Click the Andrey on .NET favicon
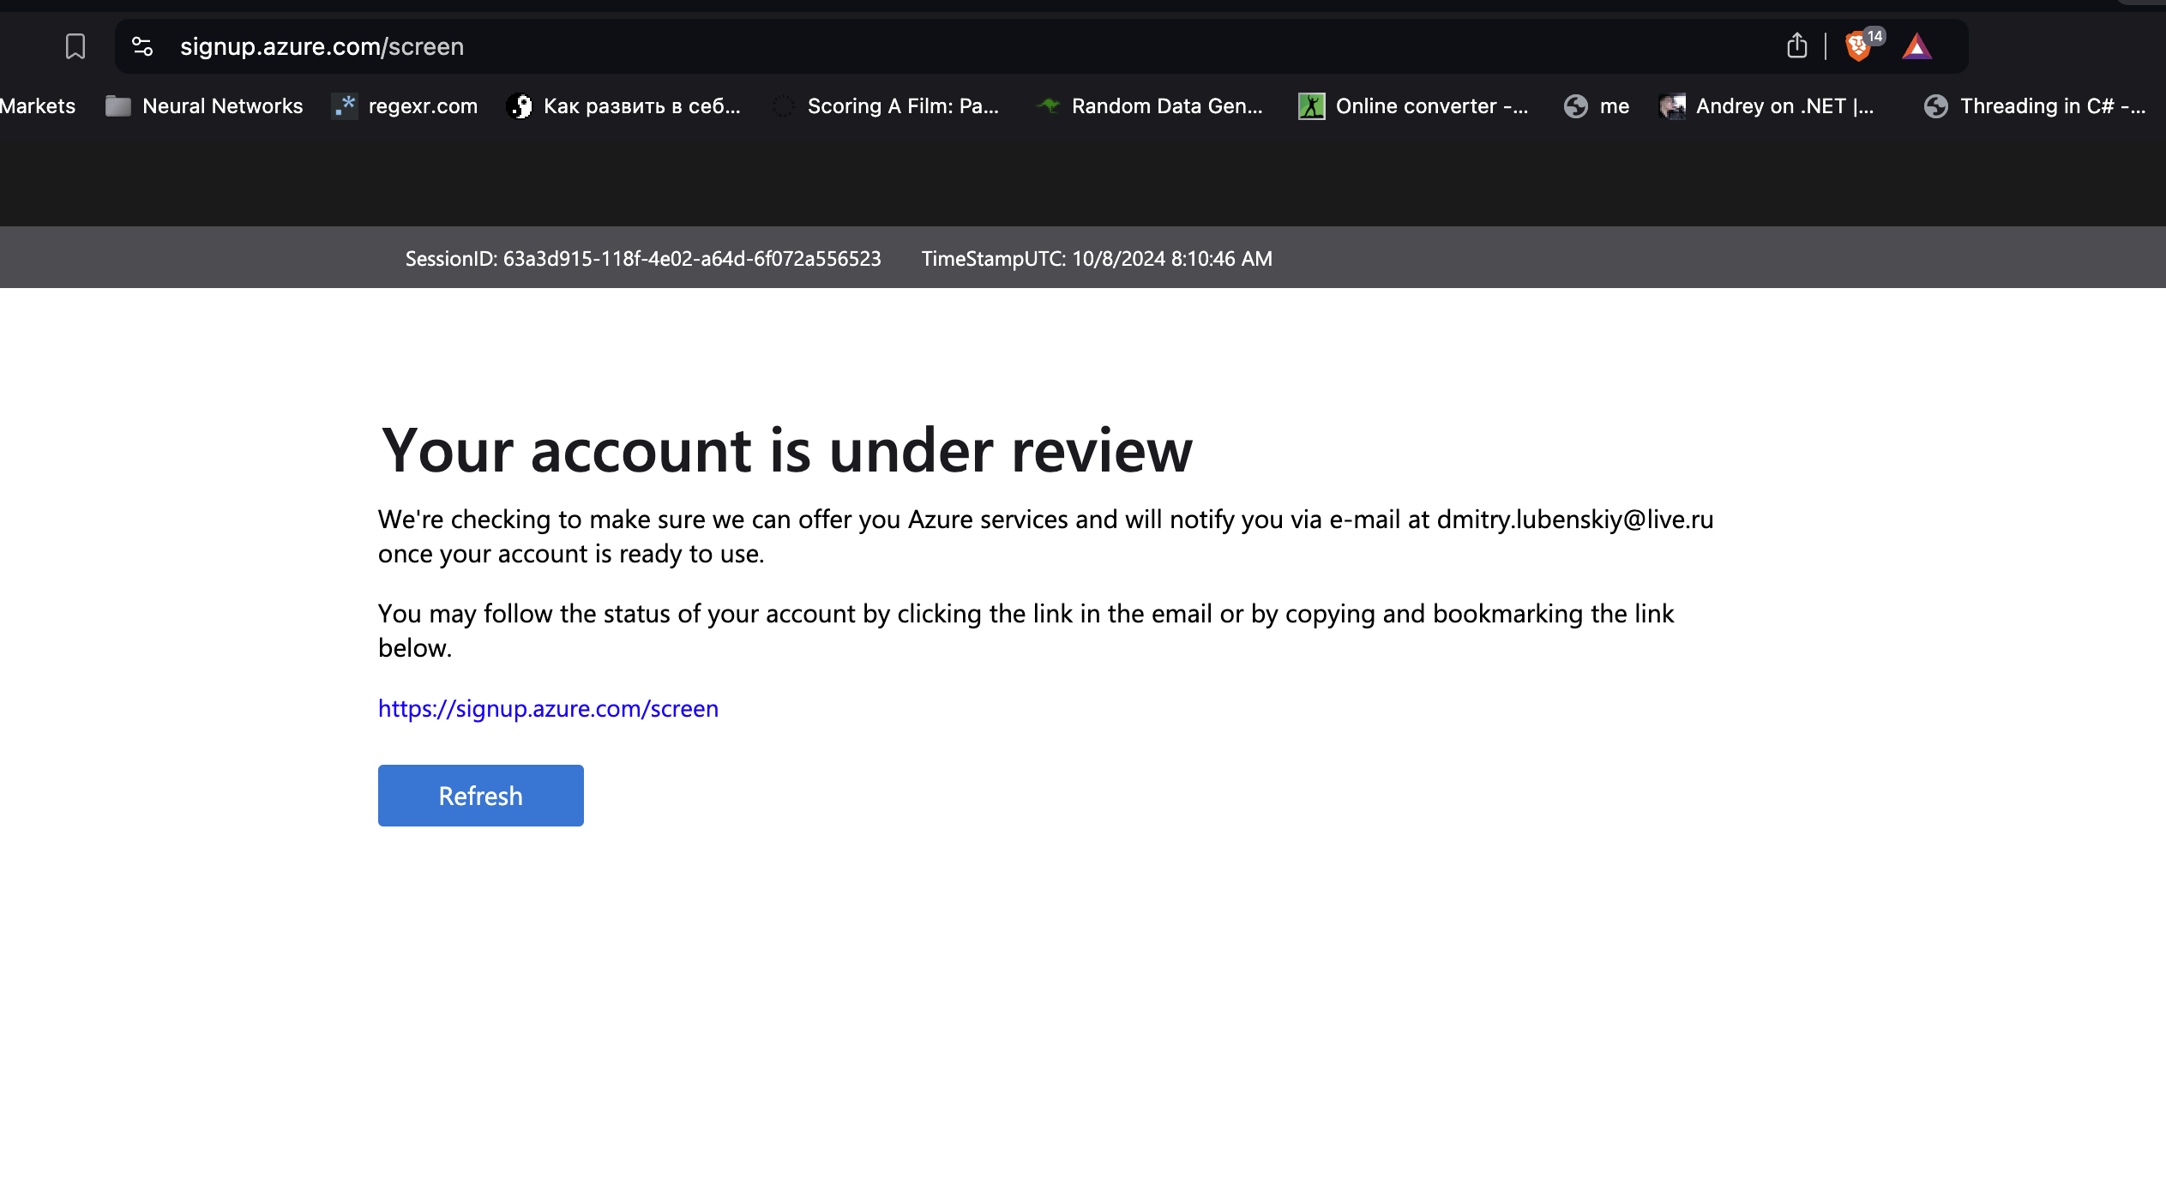The width and height of the screenshot is (2166, 1190). point(1672,105)
